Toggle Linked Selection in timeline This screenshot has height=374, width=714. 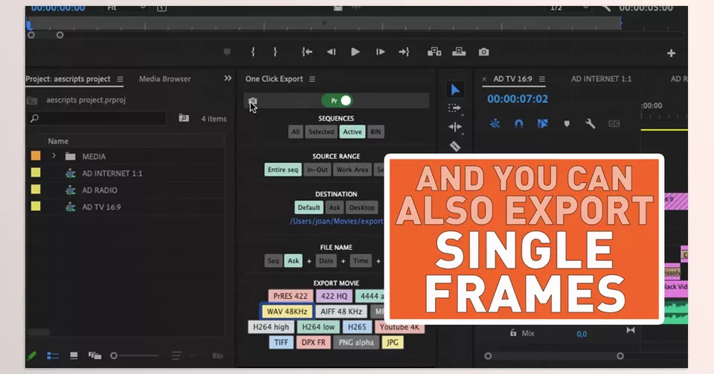click(x=542, y=123)
